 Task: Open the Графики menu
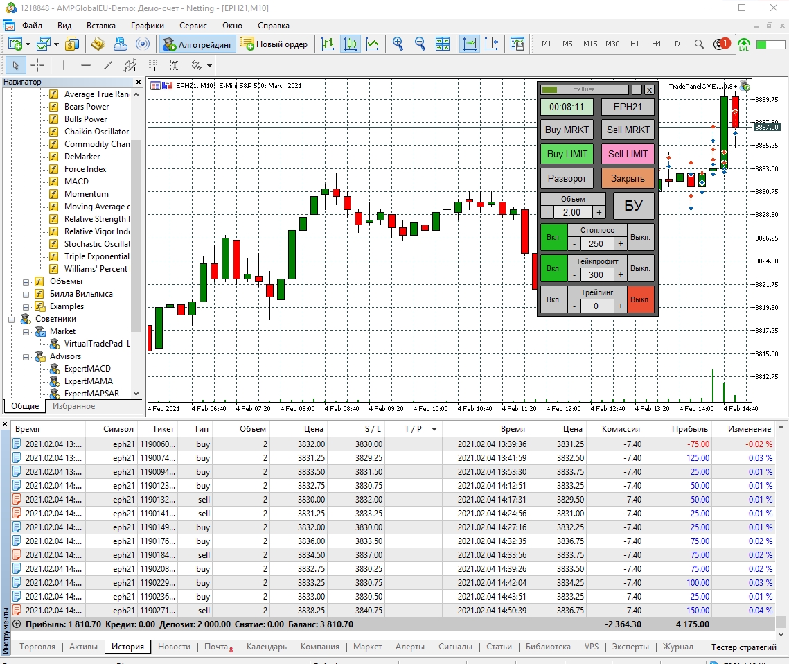click(148, 26)
